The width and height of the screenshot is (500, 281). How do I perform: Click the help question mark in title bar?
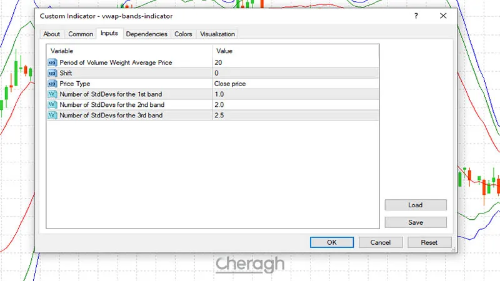tap(416, 16)
